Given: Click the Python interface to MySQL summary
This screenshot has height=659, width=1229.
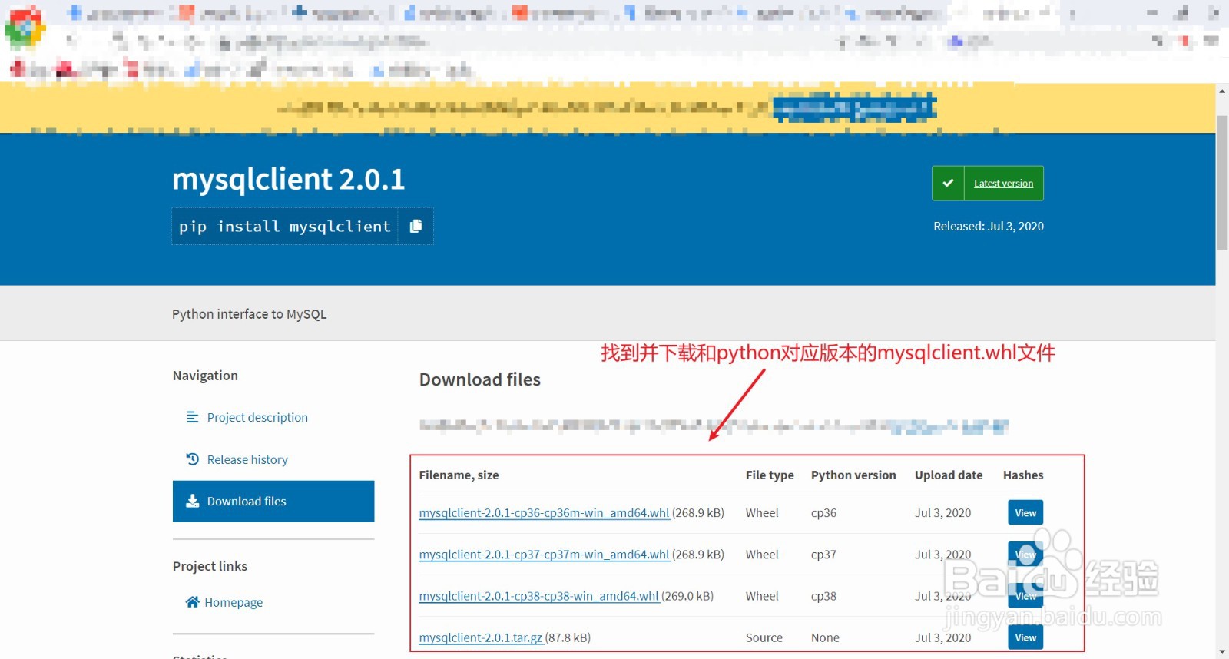Looking at the screenshot, I should 249,313.
